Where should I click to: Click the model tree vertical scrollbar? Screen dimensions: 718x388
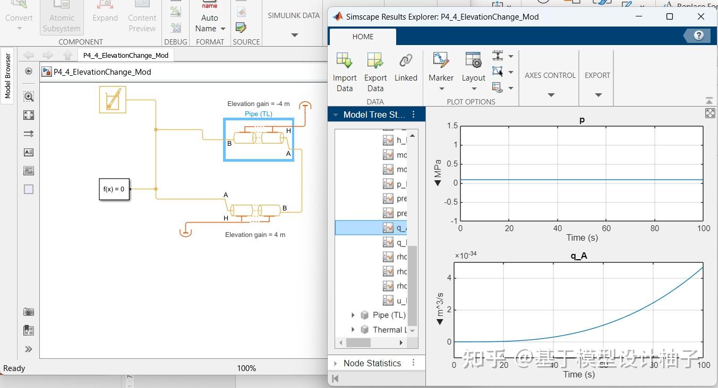click(x=412, y=285)
